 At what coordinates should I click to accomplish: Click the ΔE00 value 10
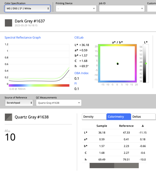[x=10, y=137]
